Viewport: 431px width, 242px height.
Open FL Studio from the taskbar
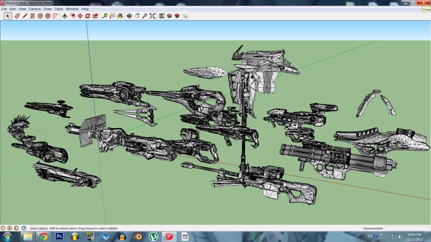(75, 237)
